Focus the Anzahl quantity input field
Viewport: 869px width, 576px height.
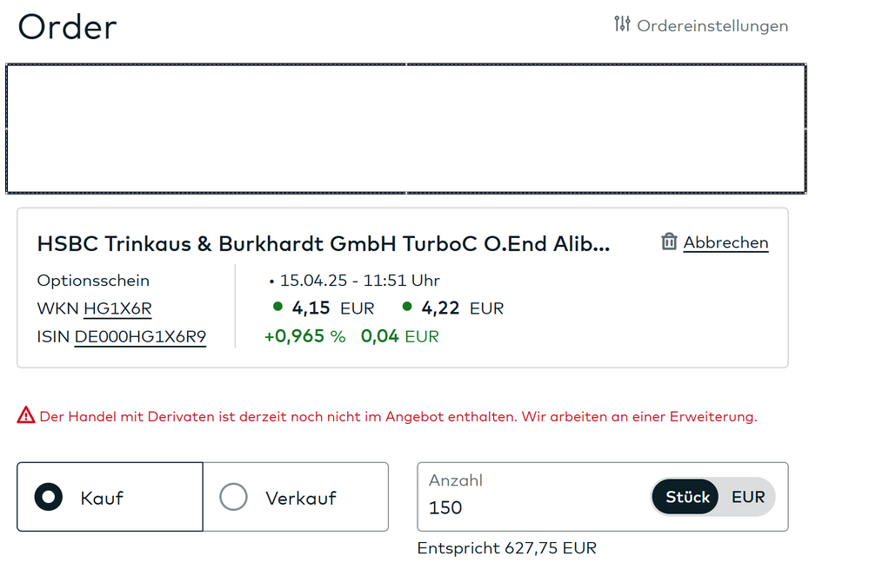pyautogui.click(x=531, y=507)
